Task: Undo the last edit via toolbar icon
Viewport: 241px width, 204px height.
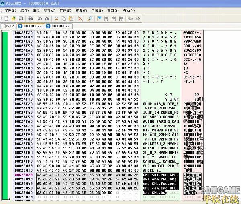Action: point(40,19)
